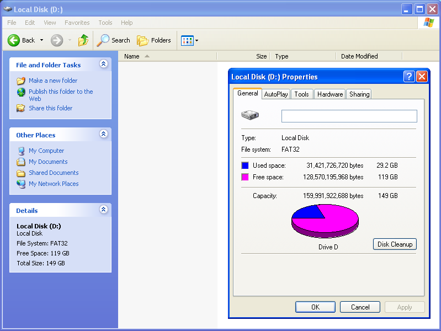
Task: Click Make a new folder link
Action: tap(53, 81)
